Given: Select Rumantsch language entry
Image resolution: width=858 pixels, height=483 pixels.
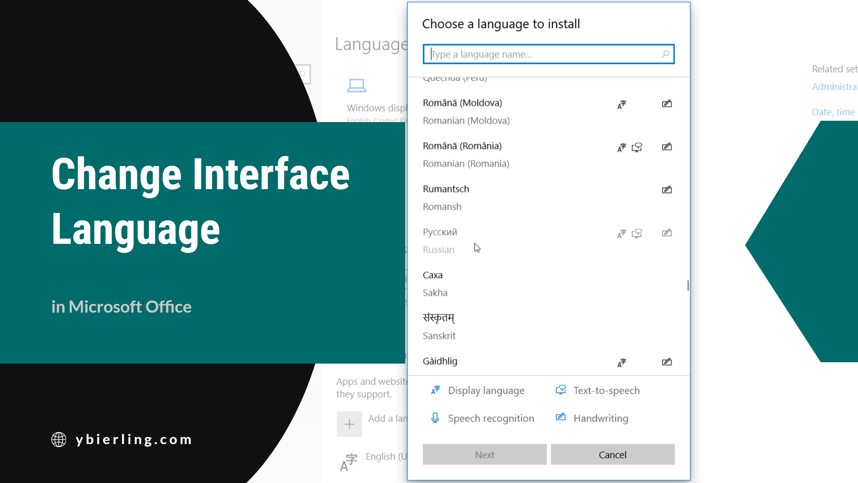Looking at the screenshot, I should tap(549, 198).
